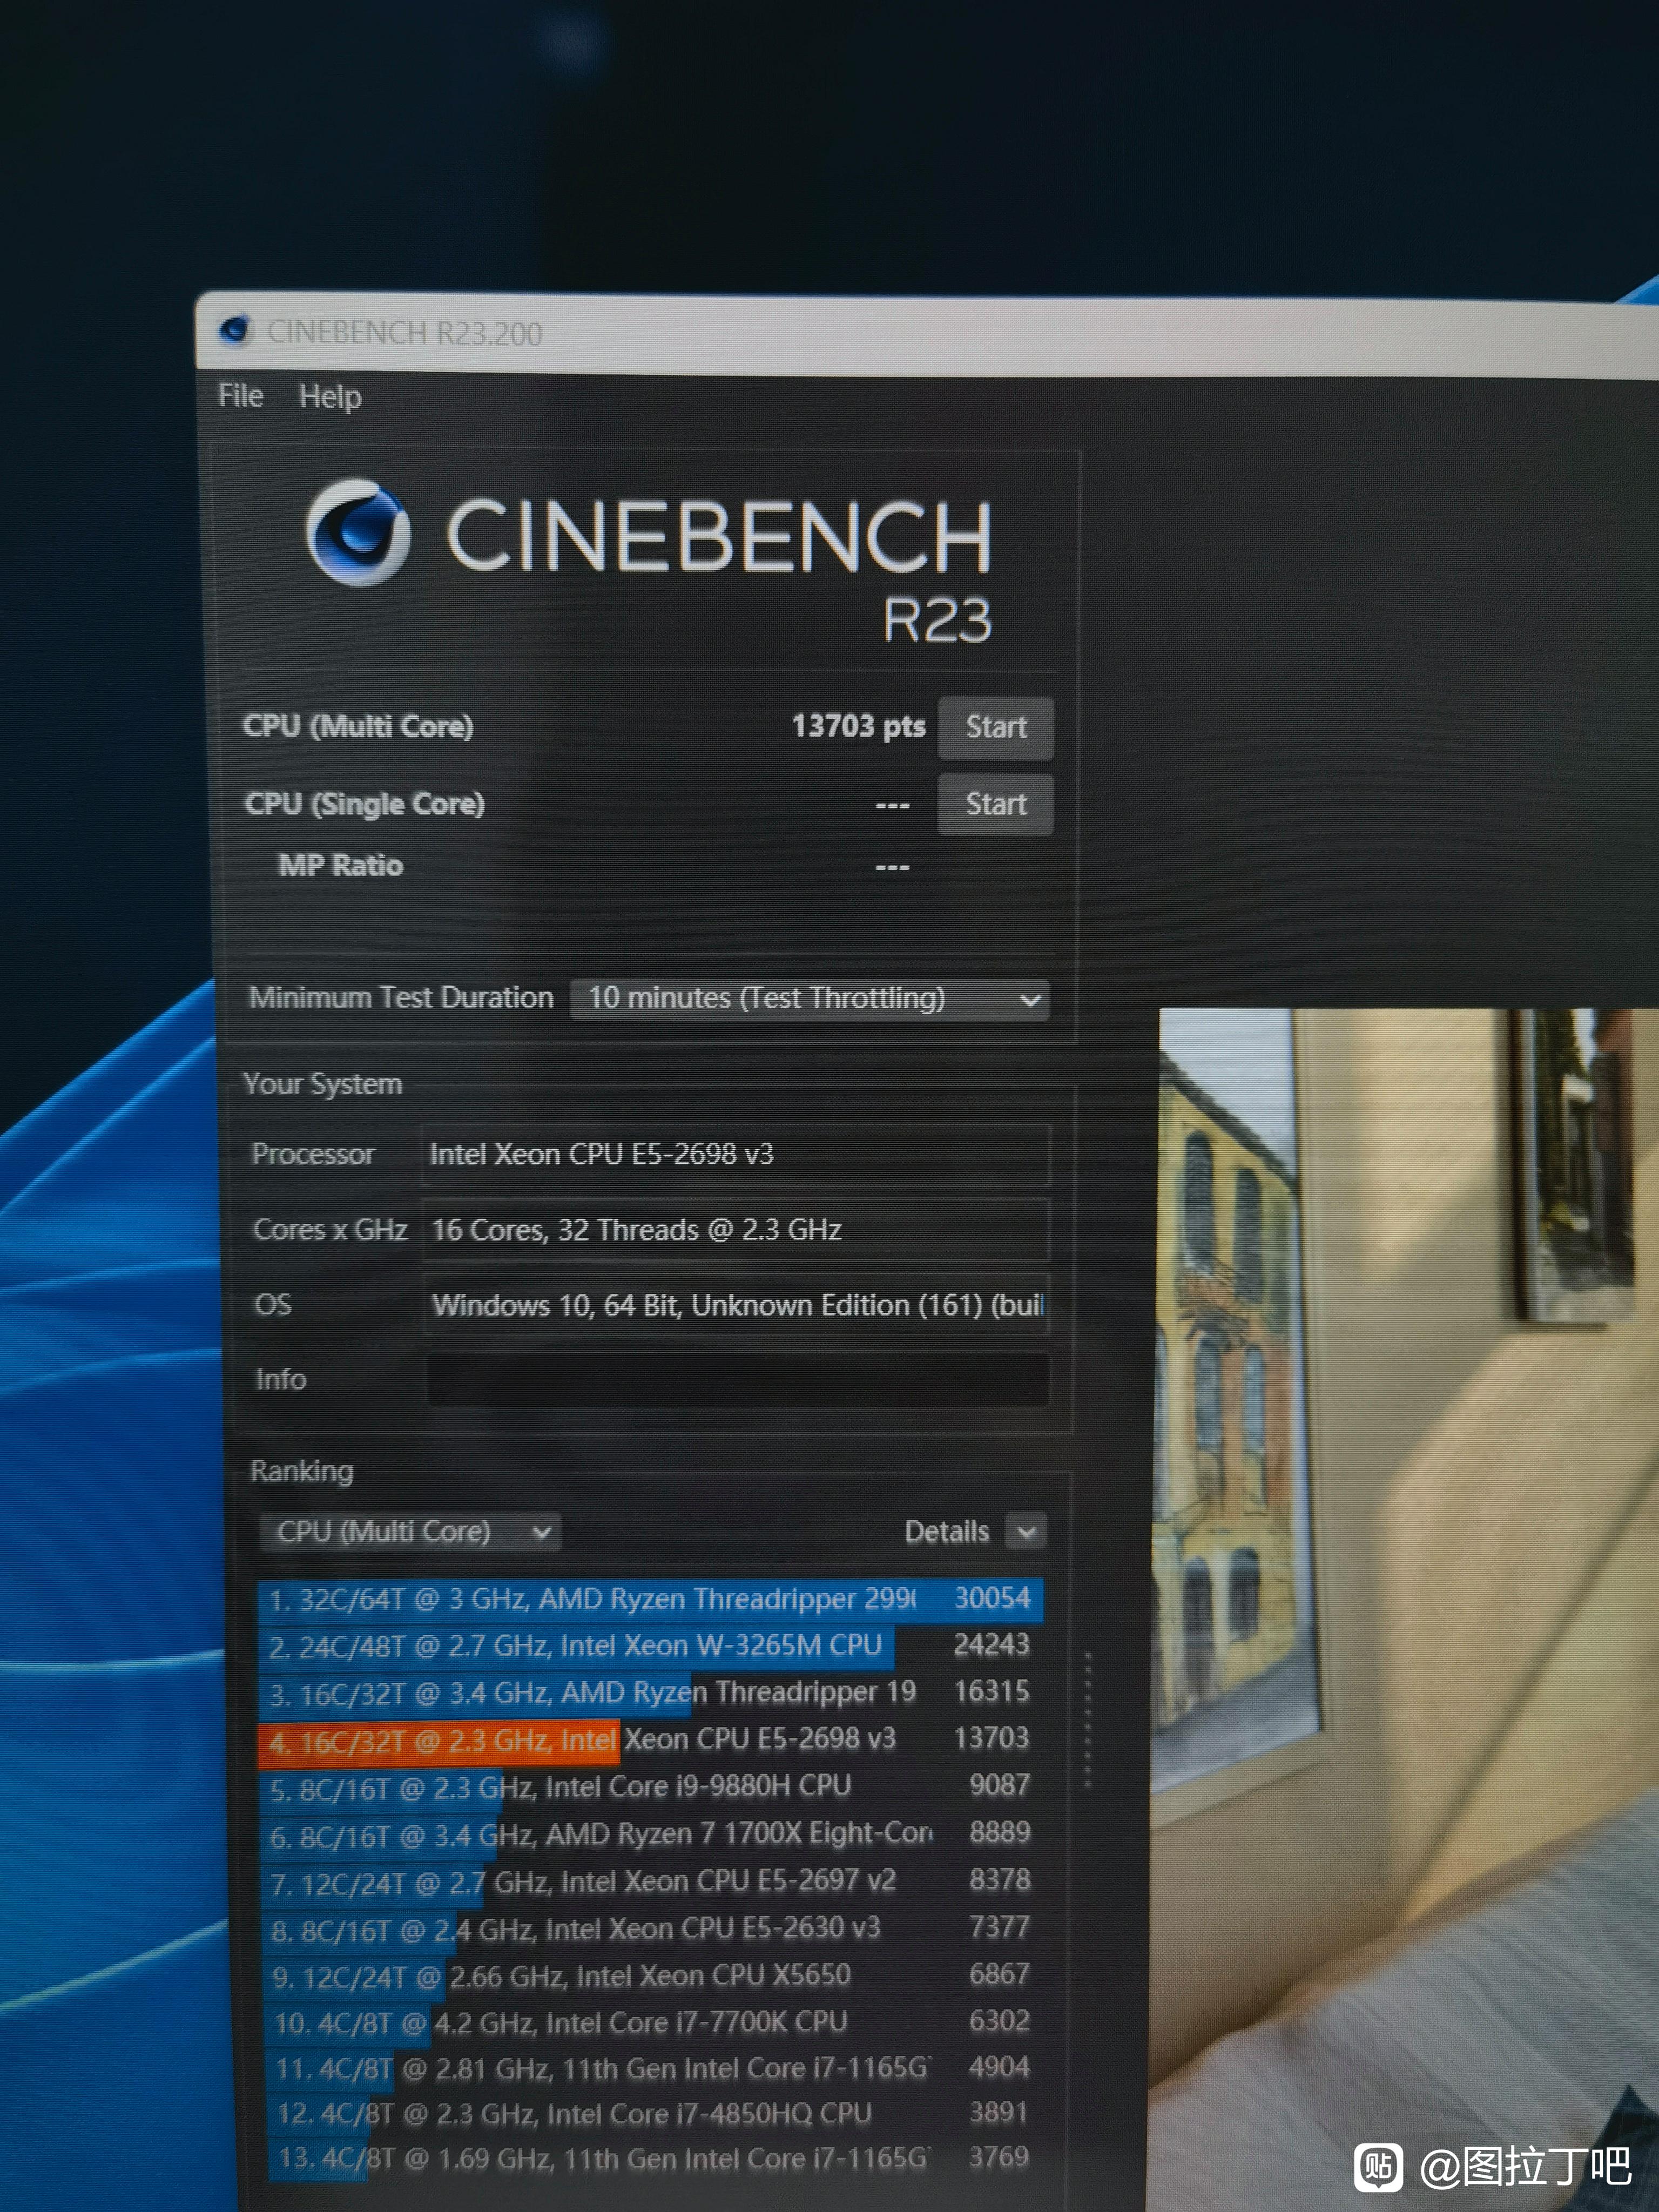This screenshot has height=2212, width=1659.
Task: Select ranking row Intel Xeon CPU E5-2697 v2
Action: 650,1882
